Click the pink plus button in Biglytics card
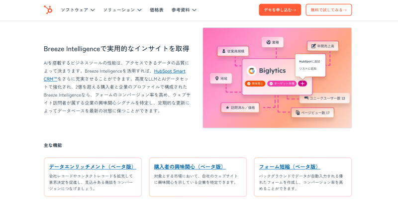Image resolution: width=398 pixels, height=208 pixels. [x=302, y=84]
